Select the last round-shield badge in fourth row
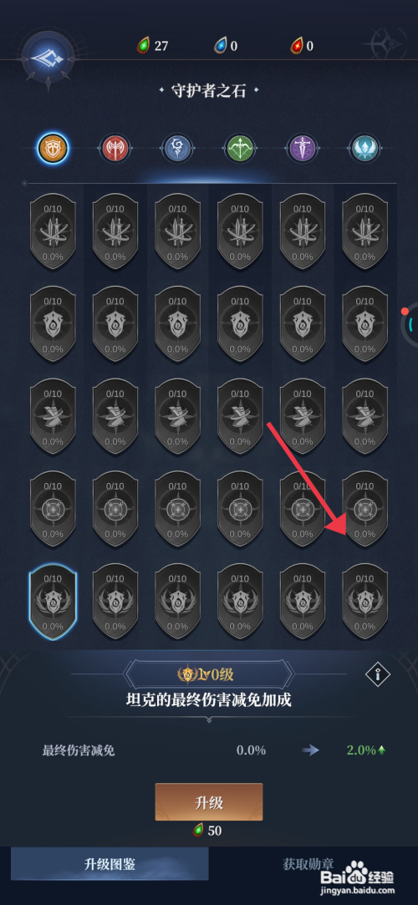 coord(364,509)
